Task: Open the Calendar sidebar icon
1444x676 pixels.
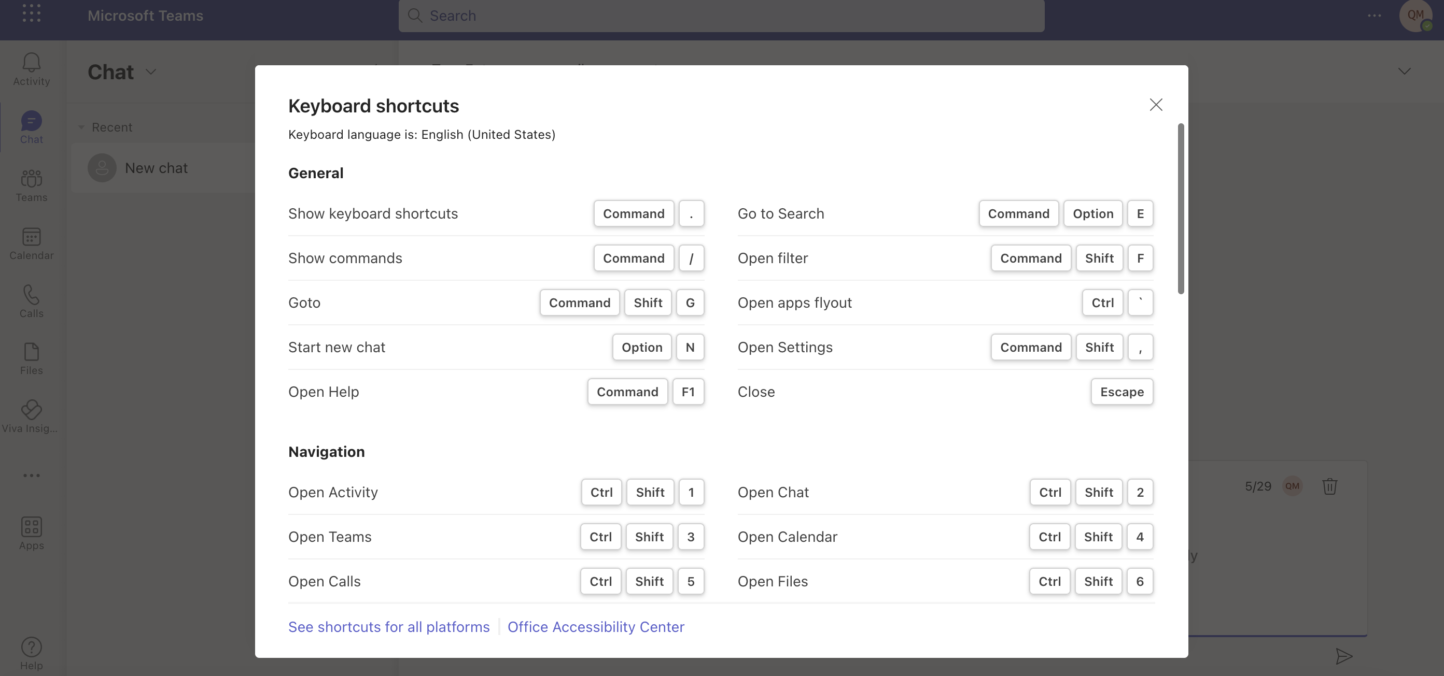Action: point(32,243)
